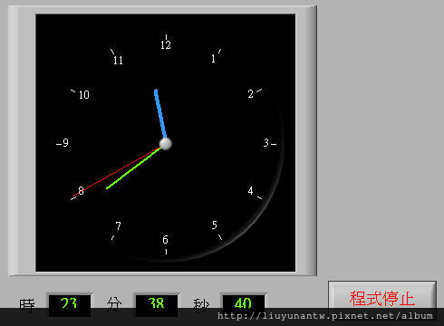Click the 4 numeral on the clock
The image size is (444, 326).
[x=250, y=191]
